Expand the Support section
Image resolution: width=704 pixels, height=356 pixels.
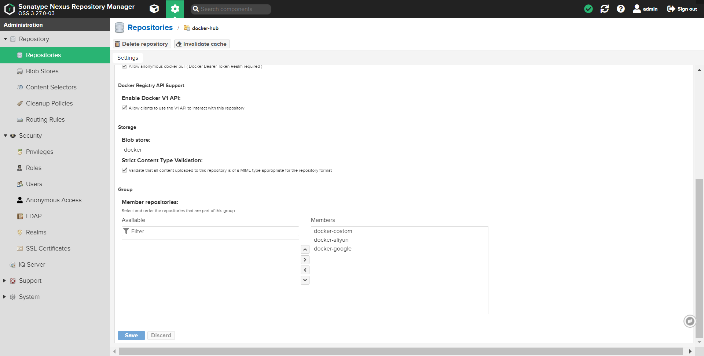pos(4,281)
